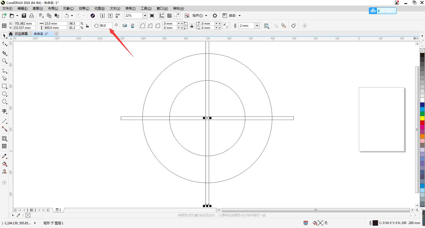
Task: Mirror the object horizontally
Action: (x=125, y=26)
